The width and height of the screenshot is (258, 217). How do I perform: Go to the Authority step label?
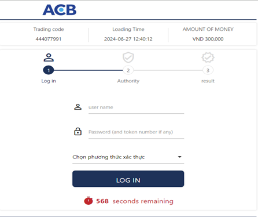click(128, 81)
